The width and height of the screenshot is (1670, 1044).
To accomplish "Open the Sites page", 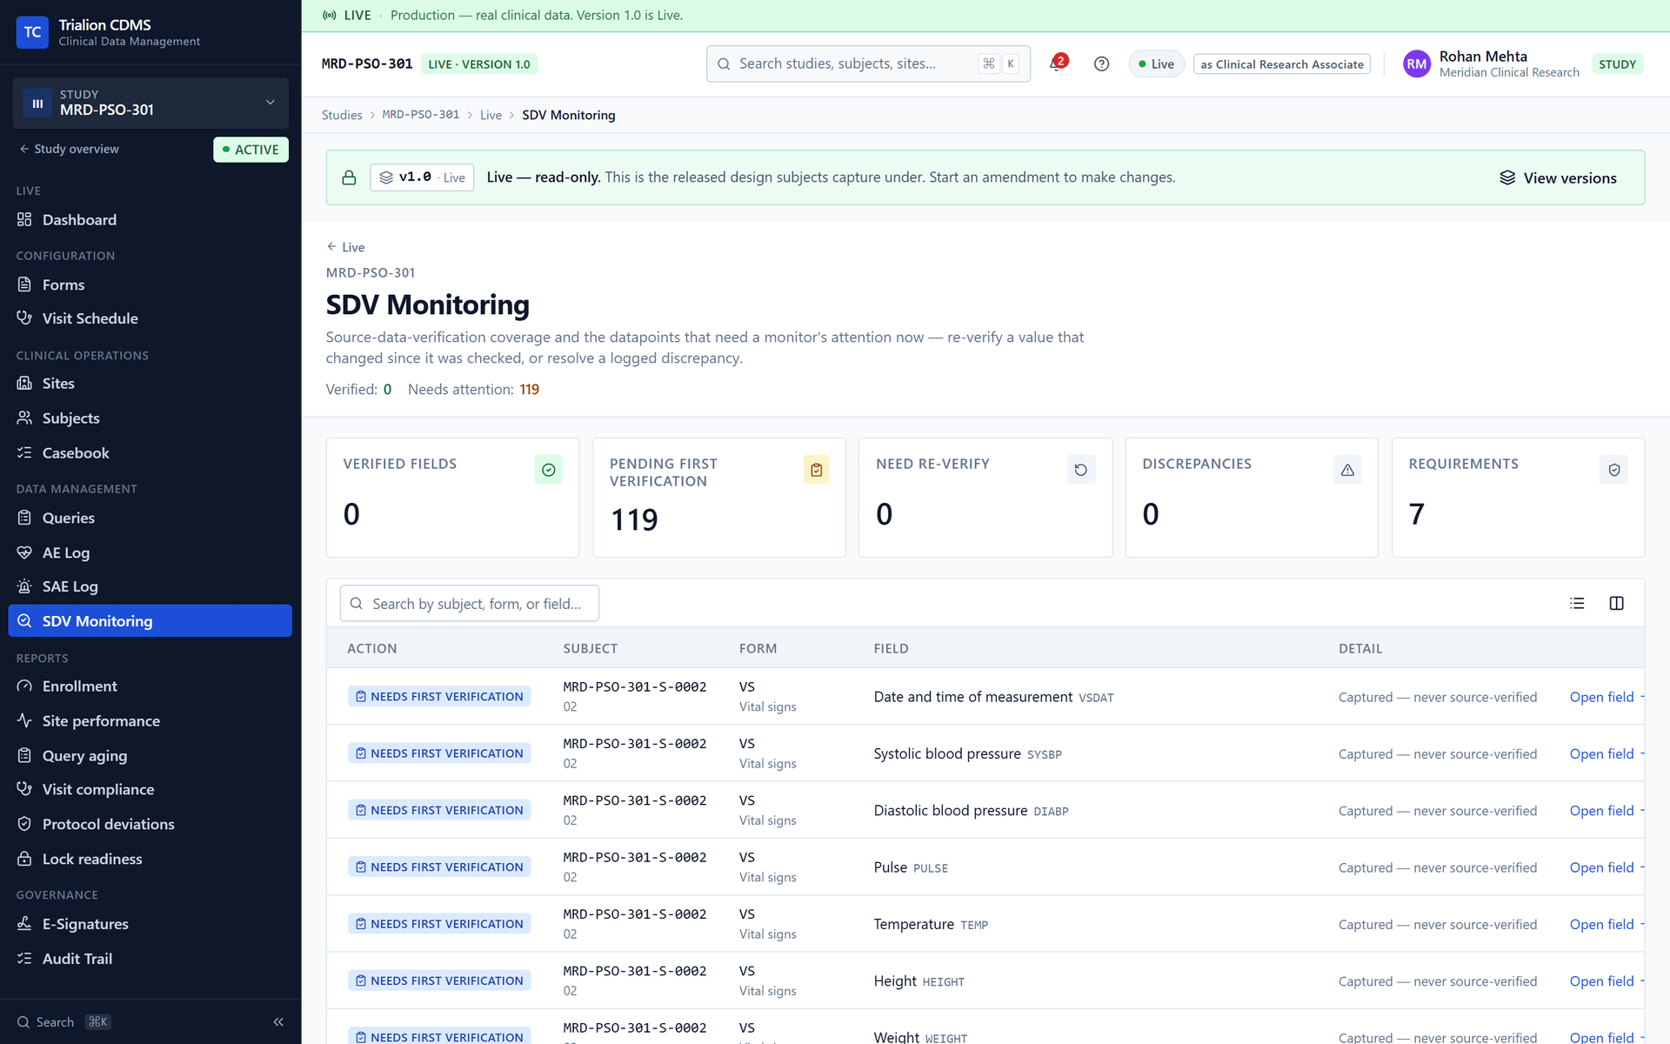I will click(x=150, y=384).
